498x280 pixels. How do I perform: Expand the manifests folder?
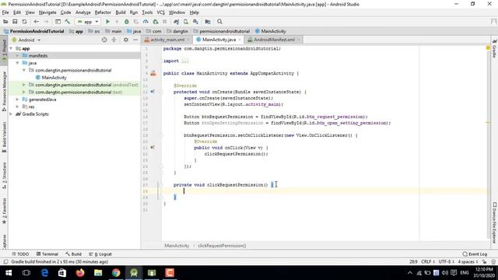17,56
